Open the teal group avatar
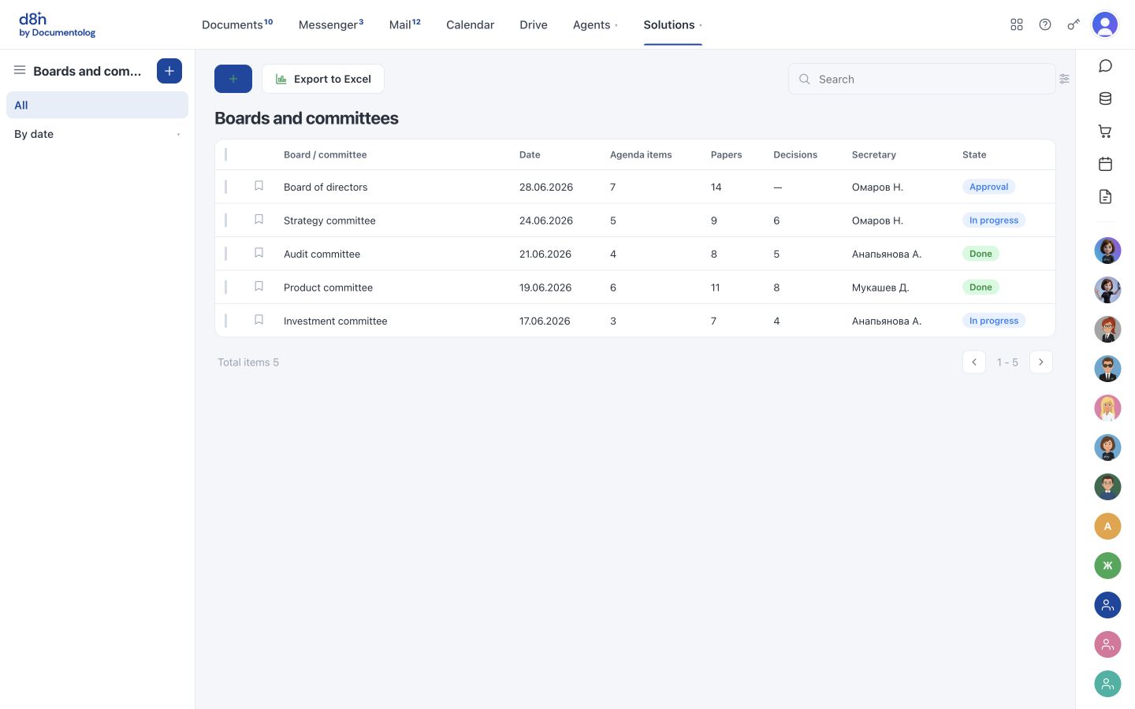 [x=1107, y=684]
